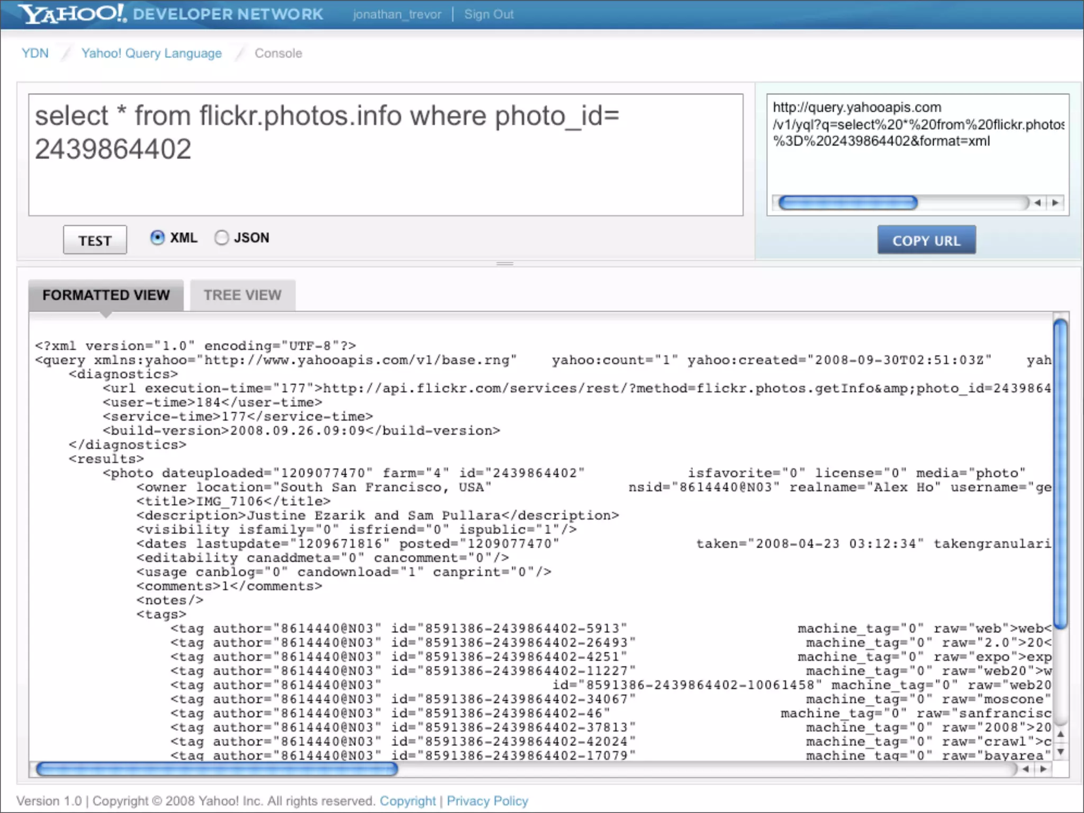Click results horizontal scrollbar thumb
1084x813 pixels.
217,769
